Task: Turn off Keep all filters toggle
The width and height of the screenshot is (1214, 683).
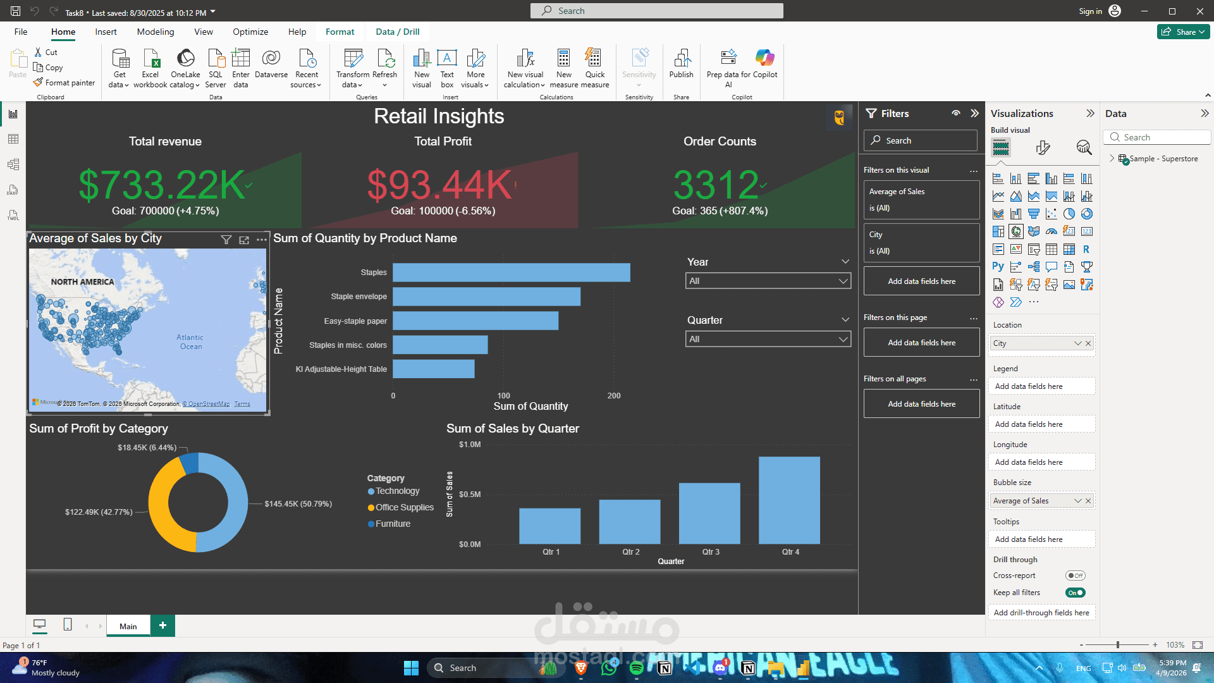Action: pyautogui.click(x=1075, y=593)
